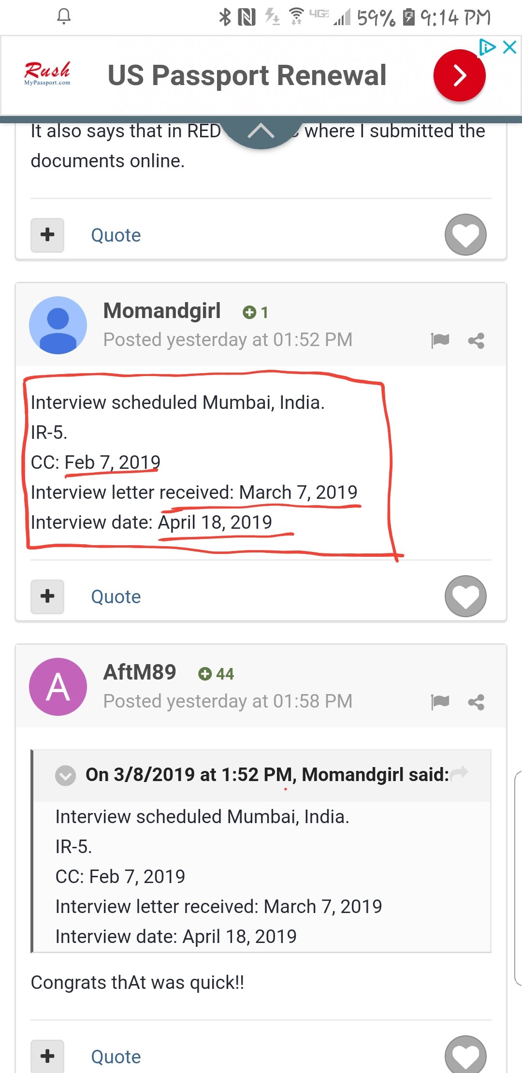Open notification bell in status bar

tap(64, 17)
